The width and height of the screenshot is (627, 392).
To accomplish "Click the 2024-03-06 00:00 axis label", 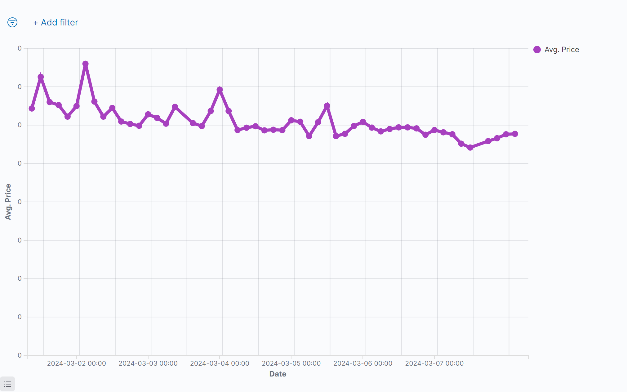I will [x=363, y=363].
